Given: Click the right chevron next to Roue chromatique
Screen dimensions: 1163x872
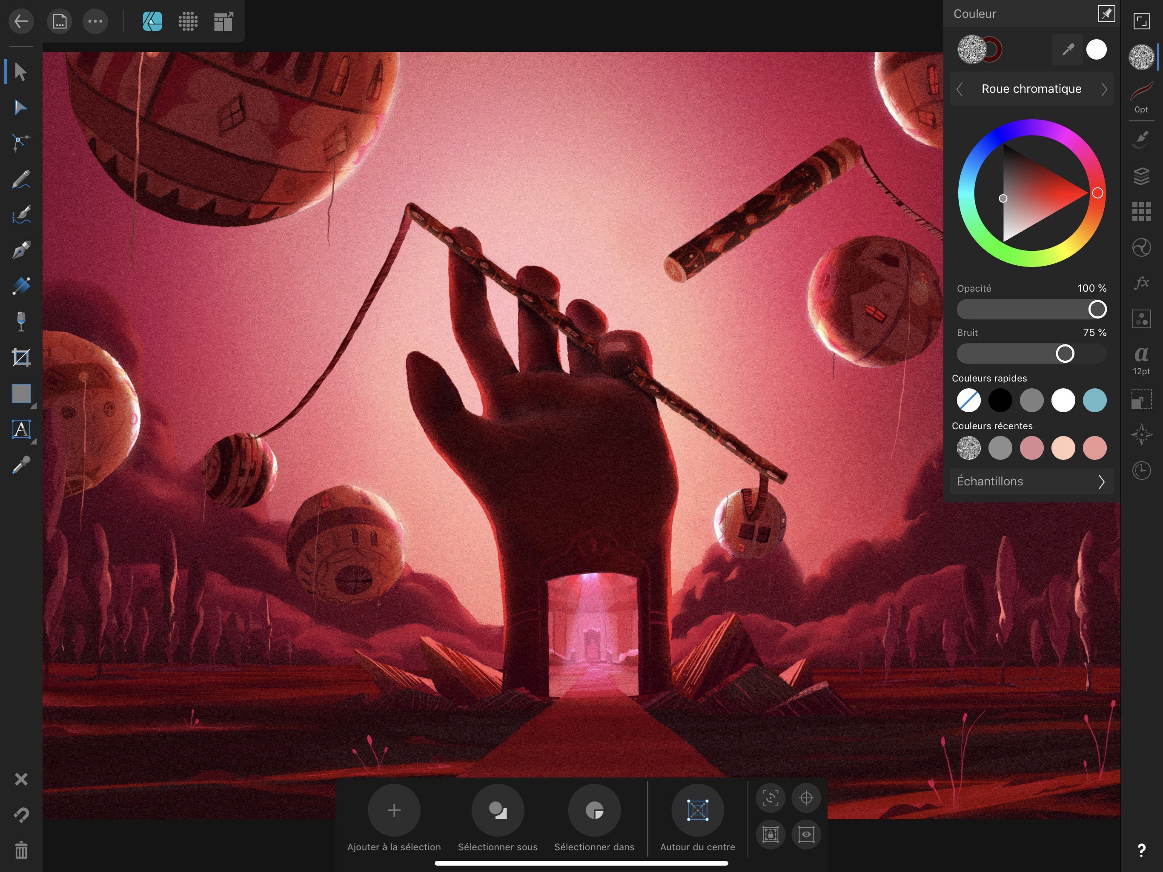Looking at the screenshot, I should (1104, 89).
